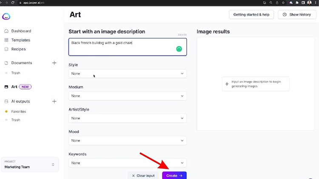Add a new document with plus icon
The width and height of the screenshot is (319, 179).
click(x=54, y=63)
